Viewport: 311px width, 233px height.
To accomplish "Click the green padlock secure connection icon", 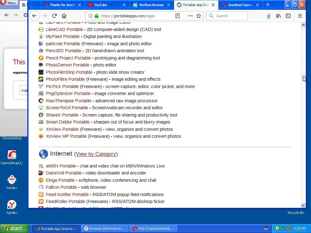I will coord(97,16).
